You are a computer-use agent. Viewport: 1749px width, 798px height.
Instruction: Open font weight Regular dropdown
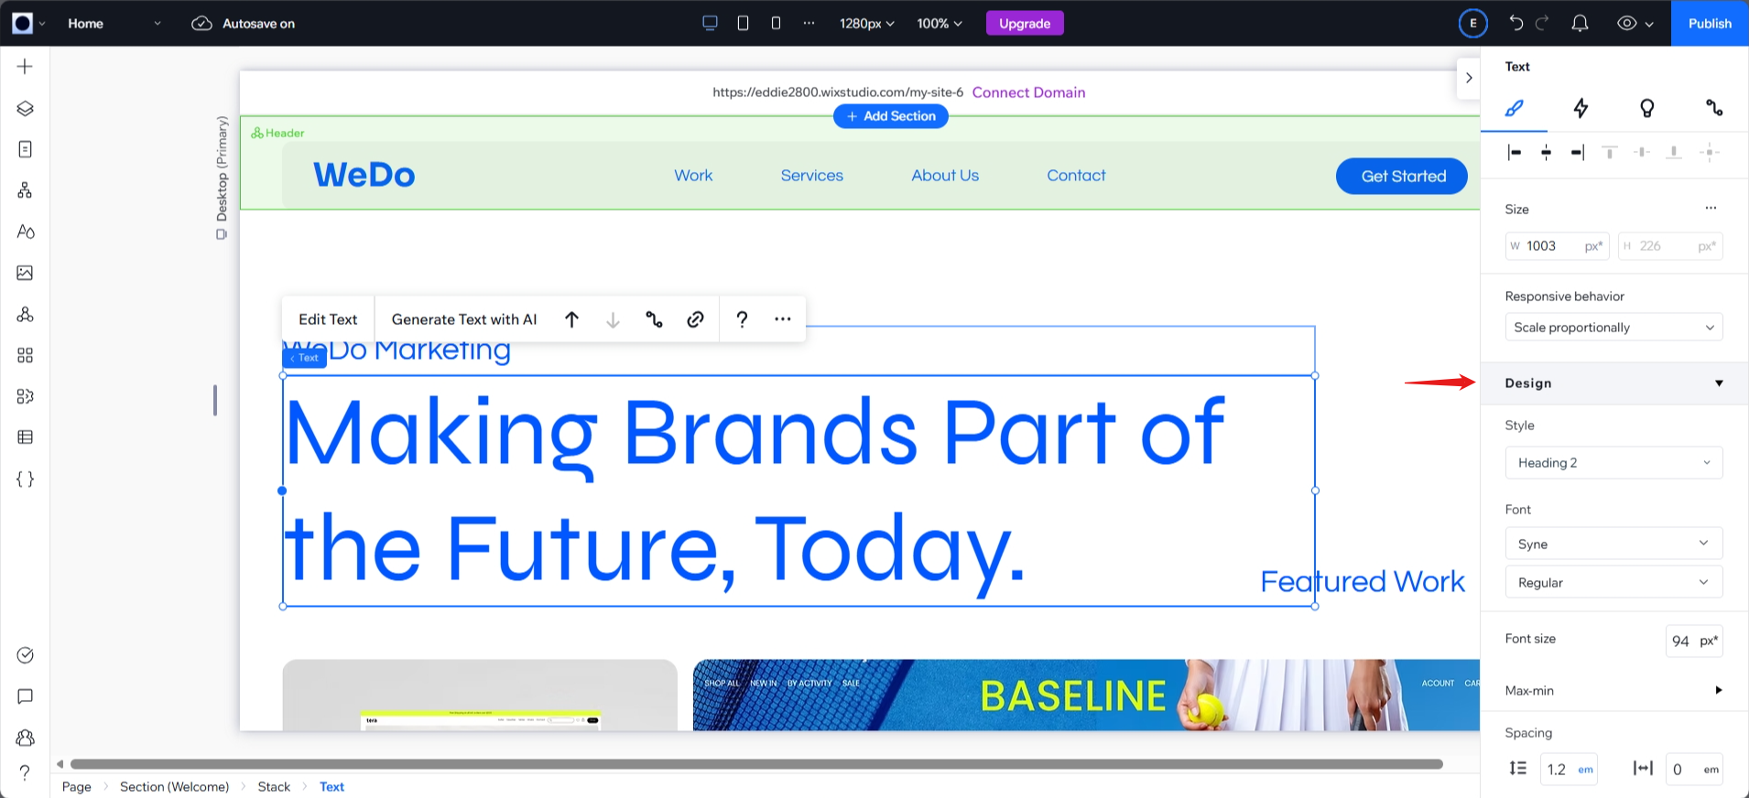[x=1613, y=582]
